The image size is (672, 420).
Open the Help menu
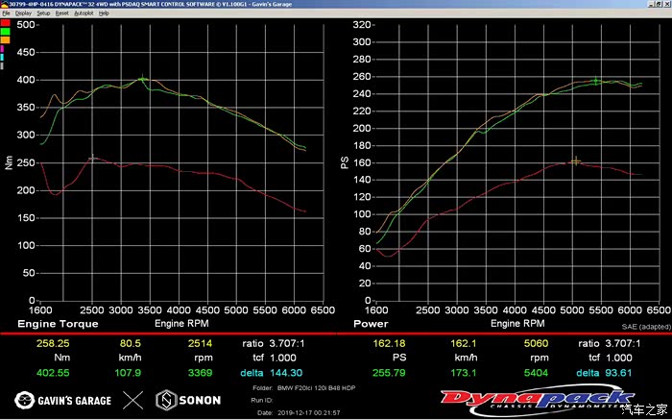click(104, 13)
